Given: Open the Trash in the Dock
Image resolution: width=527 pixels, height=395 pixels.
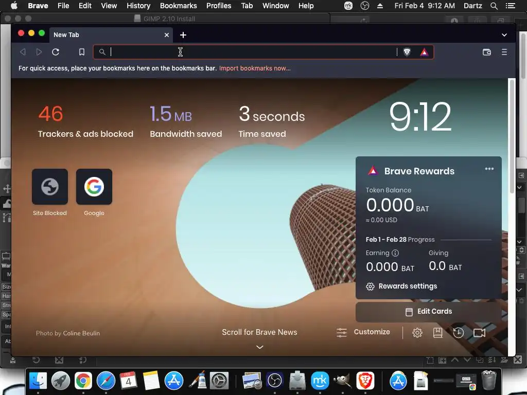Looking at the screenshot, I should pyautogui.click(x=489, y=380).
